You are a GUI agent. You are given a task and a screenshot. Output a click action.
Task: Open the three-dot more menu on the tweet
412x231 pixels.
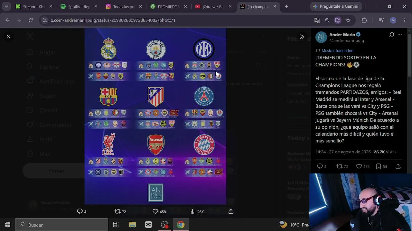click(400, 35)
